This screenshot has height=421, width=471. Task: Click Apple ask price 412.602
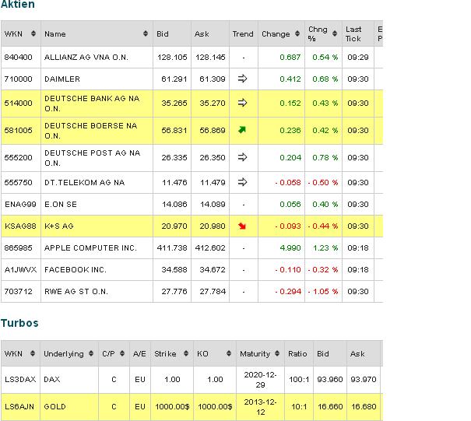click(210, 247)
